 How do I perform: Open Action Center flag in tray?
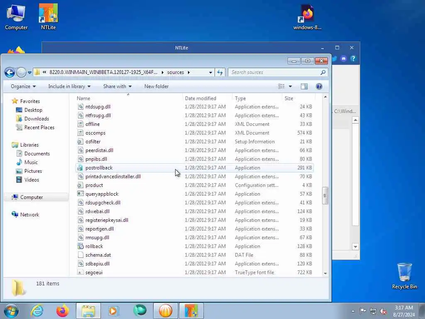[x=363, y=311]
